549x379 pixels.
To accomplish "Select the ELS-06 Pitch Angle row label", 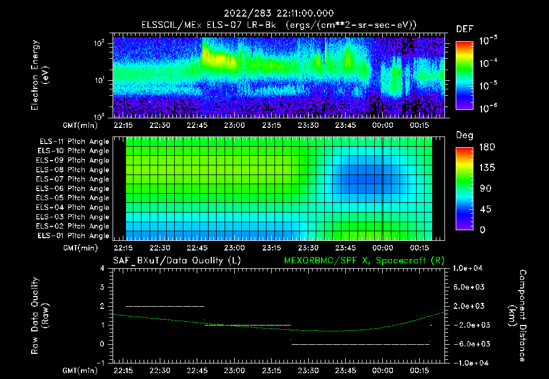I will 73,188.
